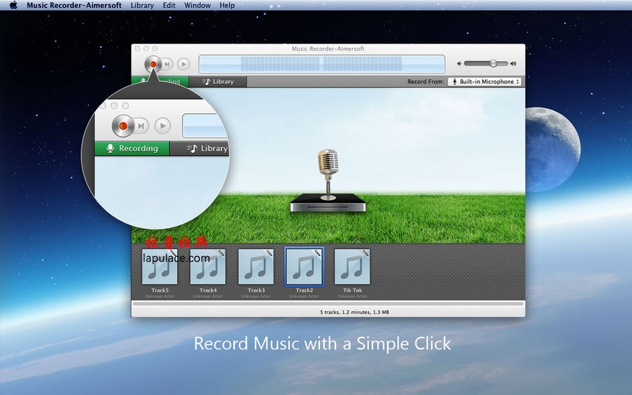632x395 pixels.
Task: Click the "5 tracks, 1.2 minutes, 1.3 MB" status text
Action: click(x=355, y=312)
